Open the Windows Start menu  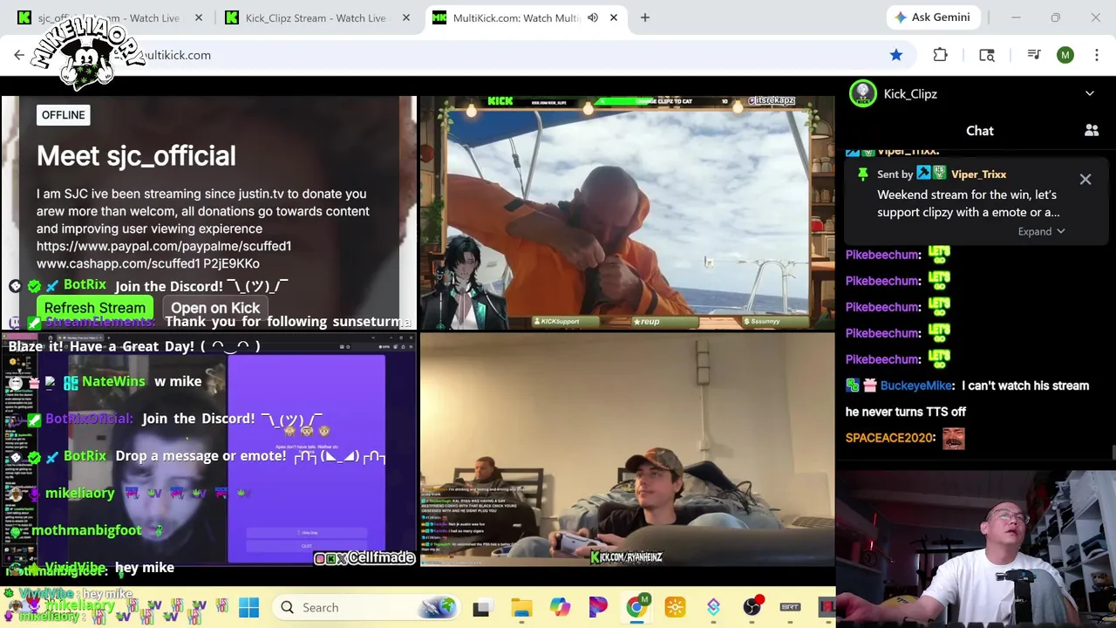(248, 607)
